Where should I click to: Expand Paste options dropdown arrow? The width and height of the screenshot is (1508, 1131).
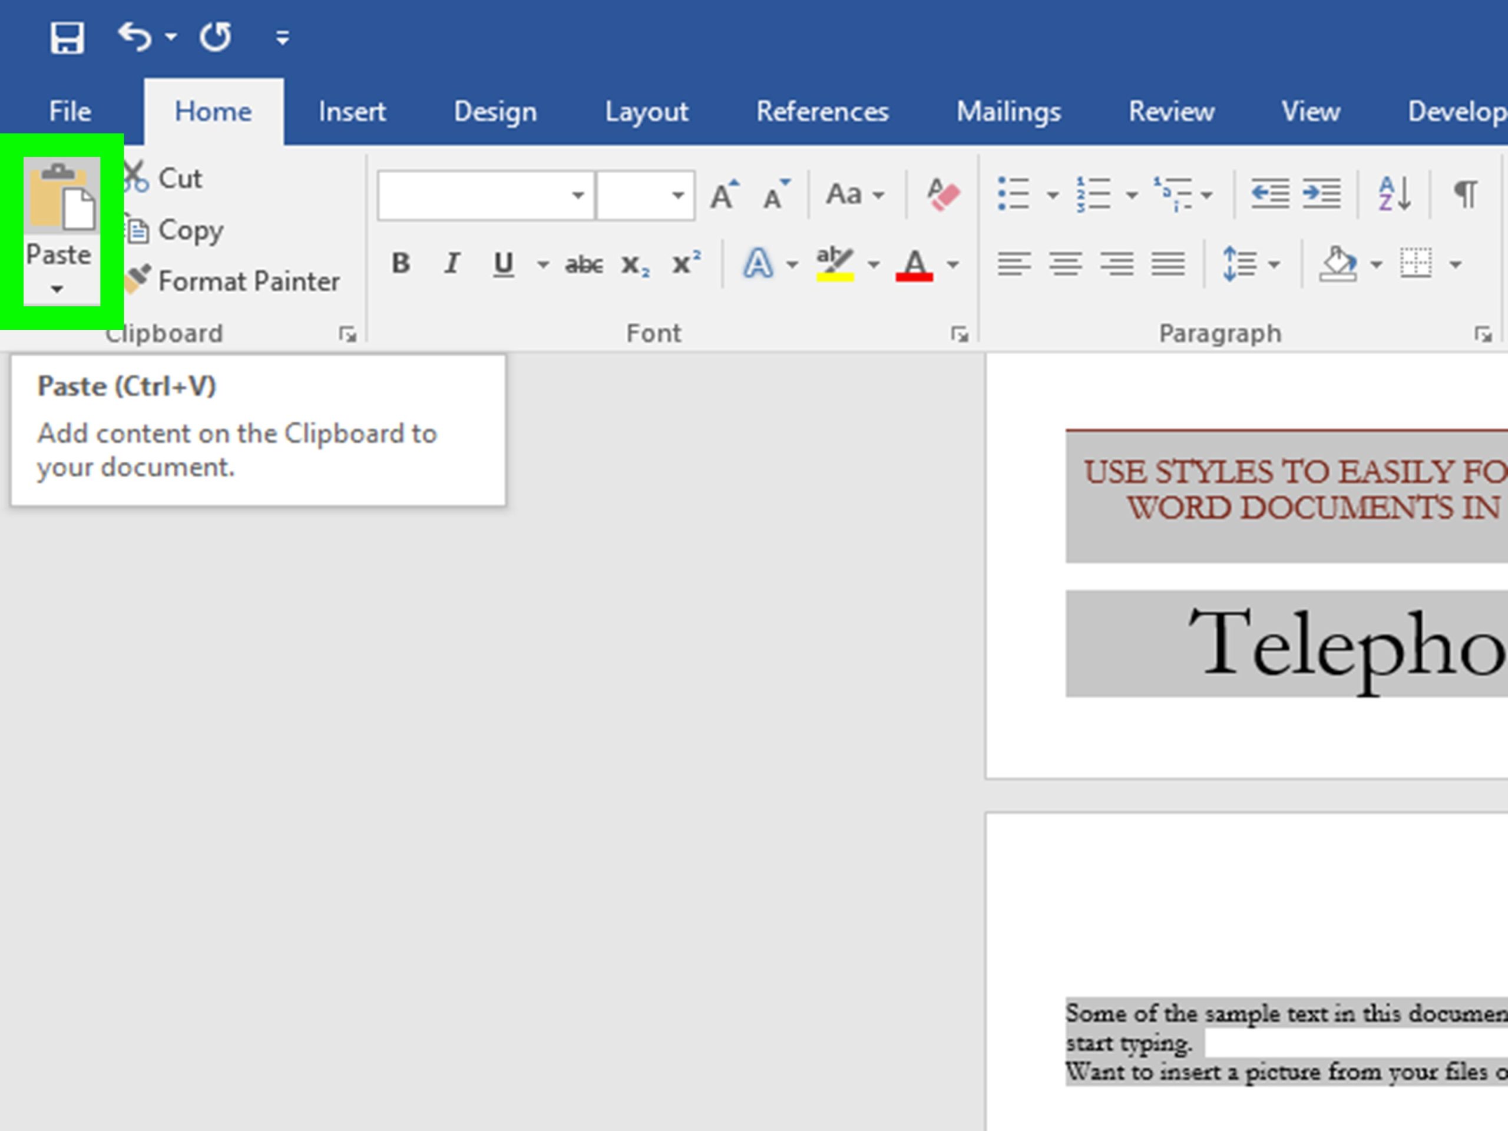58,289
